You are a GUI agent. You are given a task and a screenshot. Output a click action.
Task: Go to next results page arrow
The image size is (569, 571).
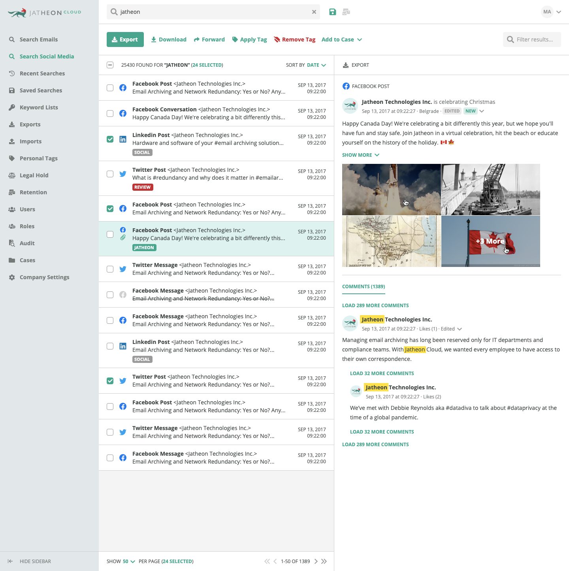coord(316,561)
